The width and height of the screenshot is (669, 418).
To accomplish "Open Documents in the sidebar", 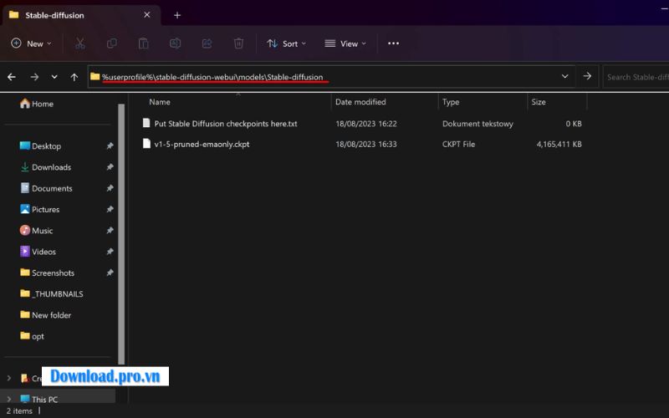I will pos(46,188).
